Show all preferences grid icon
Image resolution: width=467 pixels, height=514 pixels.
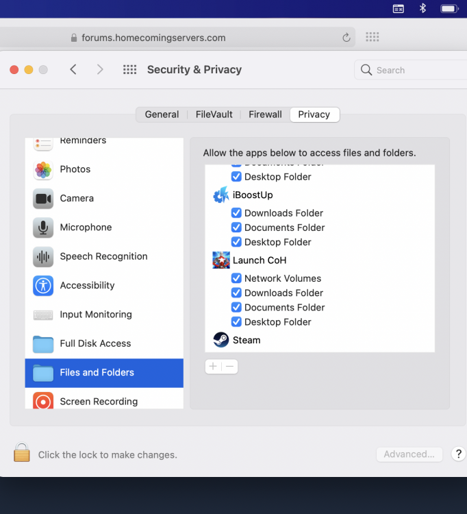point(129,69)
